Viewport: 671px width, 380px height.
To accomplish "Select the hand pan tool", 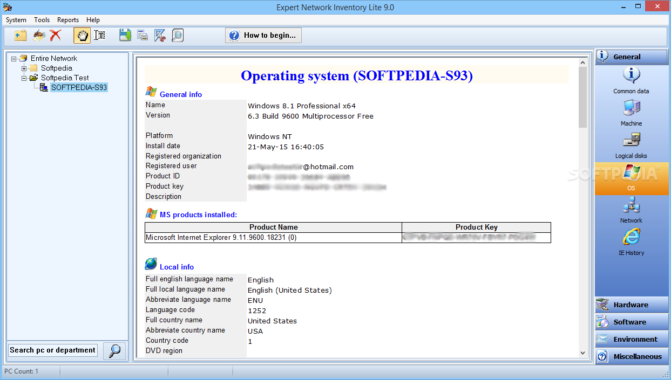I will click(x=82, y=36).
